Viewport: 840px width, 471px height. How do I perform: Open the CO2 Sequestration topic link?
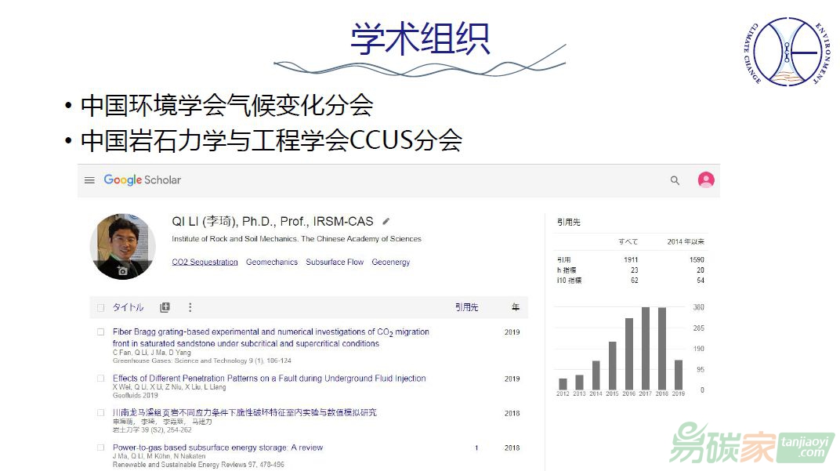tap(205, 262)
